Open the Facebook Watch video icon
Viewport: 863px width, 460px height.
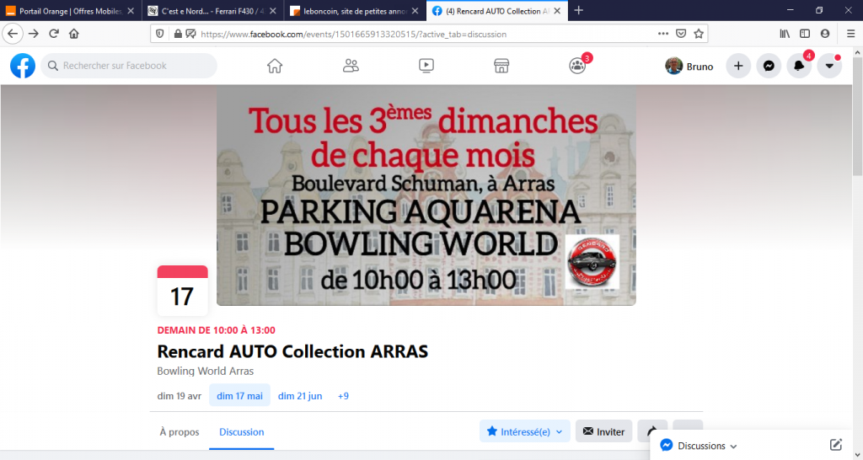point(426,66)
